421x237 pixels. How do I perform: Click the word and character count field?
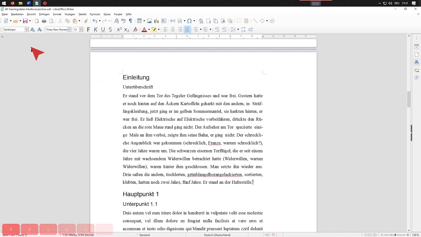tap(78, 235)
